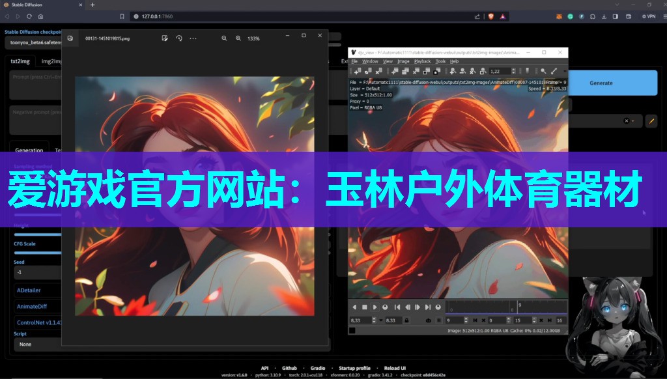
Task: Click the djv_view timeline frame slider
Action: [506, 307]
